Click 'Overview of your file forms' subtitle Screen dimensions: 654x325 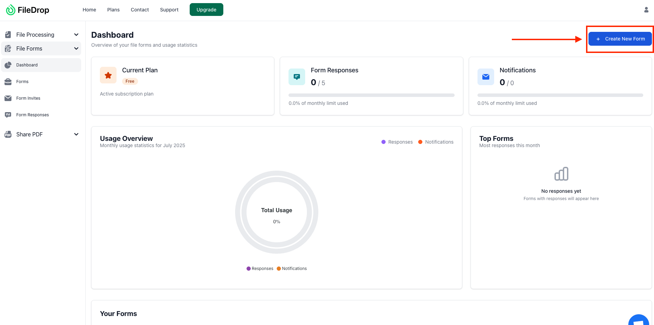point(144,45)
